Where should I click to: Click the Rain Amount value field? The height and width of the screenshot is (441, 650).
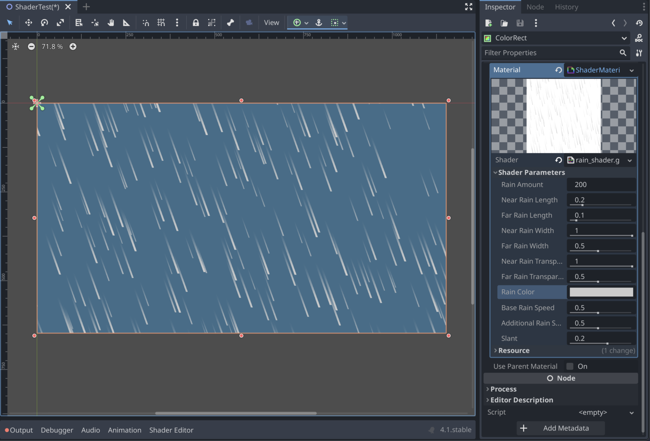tap(601, 185)
